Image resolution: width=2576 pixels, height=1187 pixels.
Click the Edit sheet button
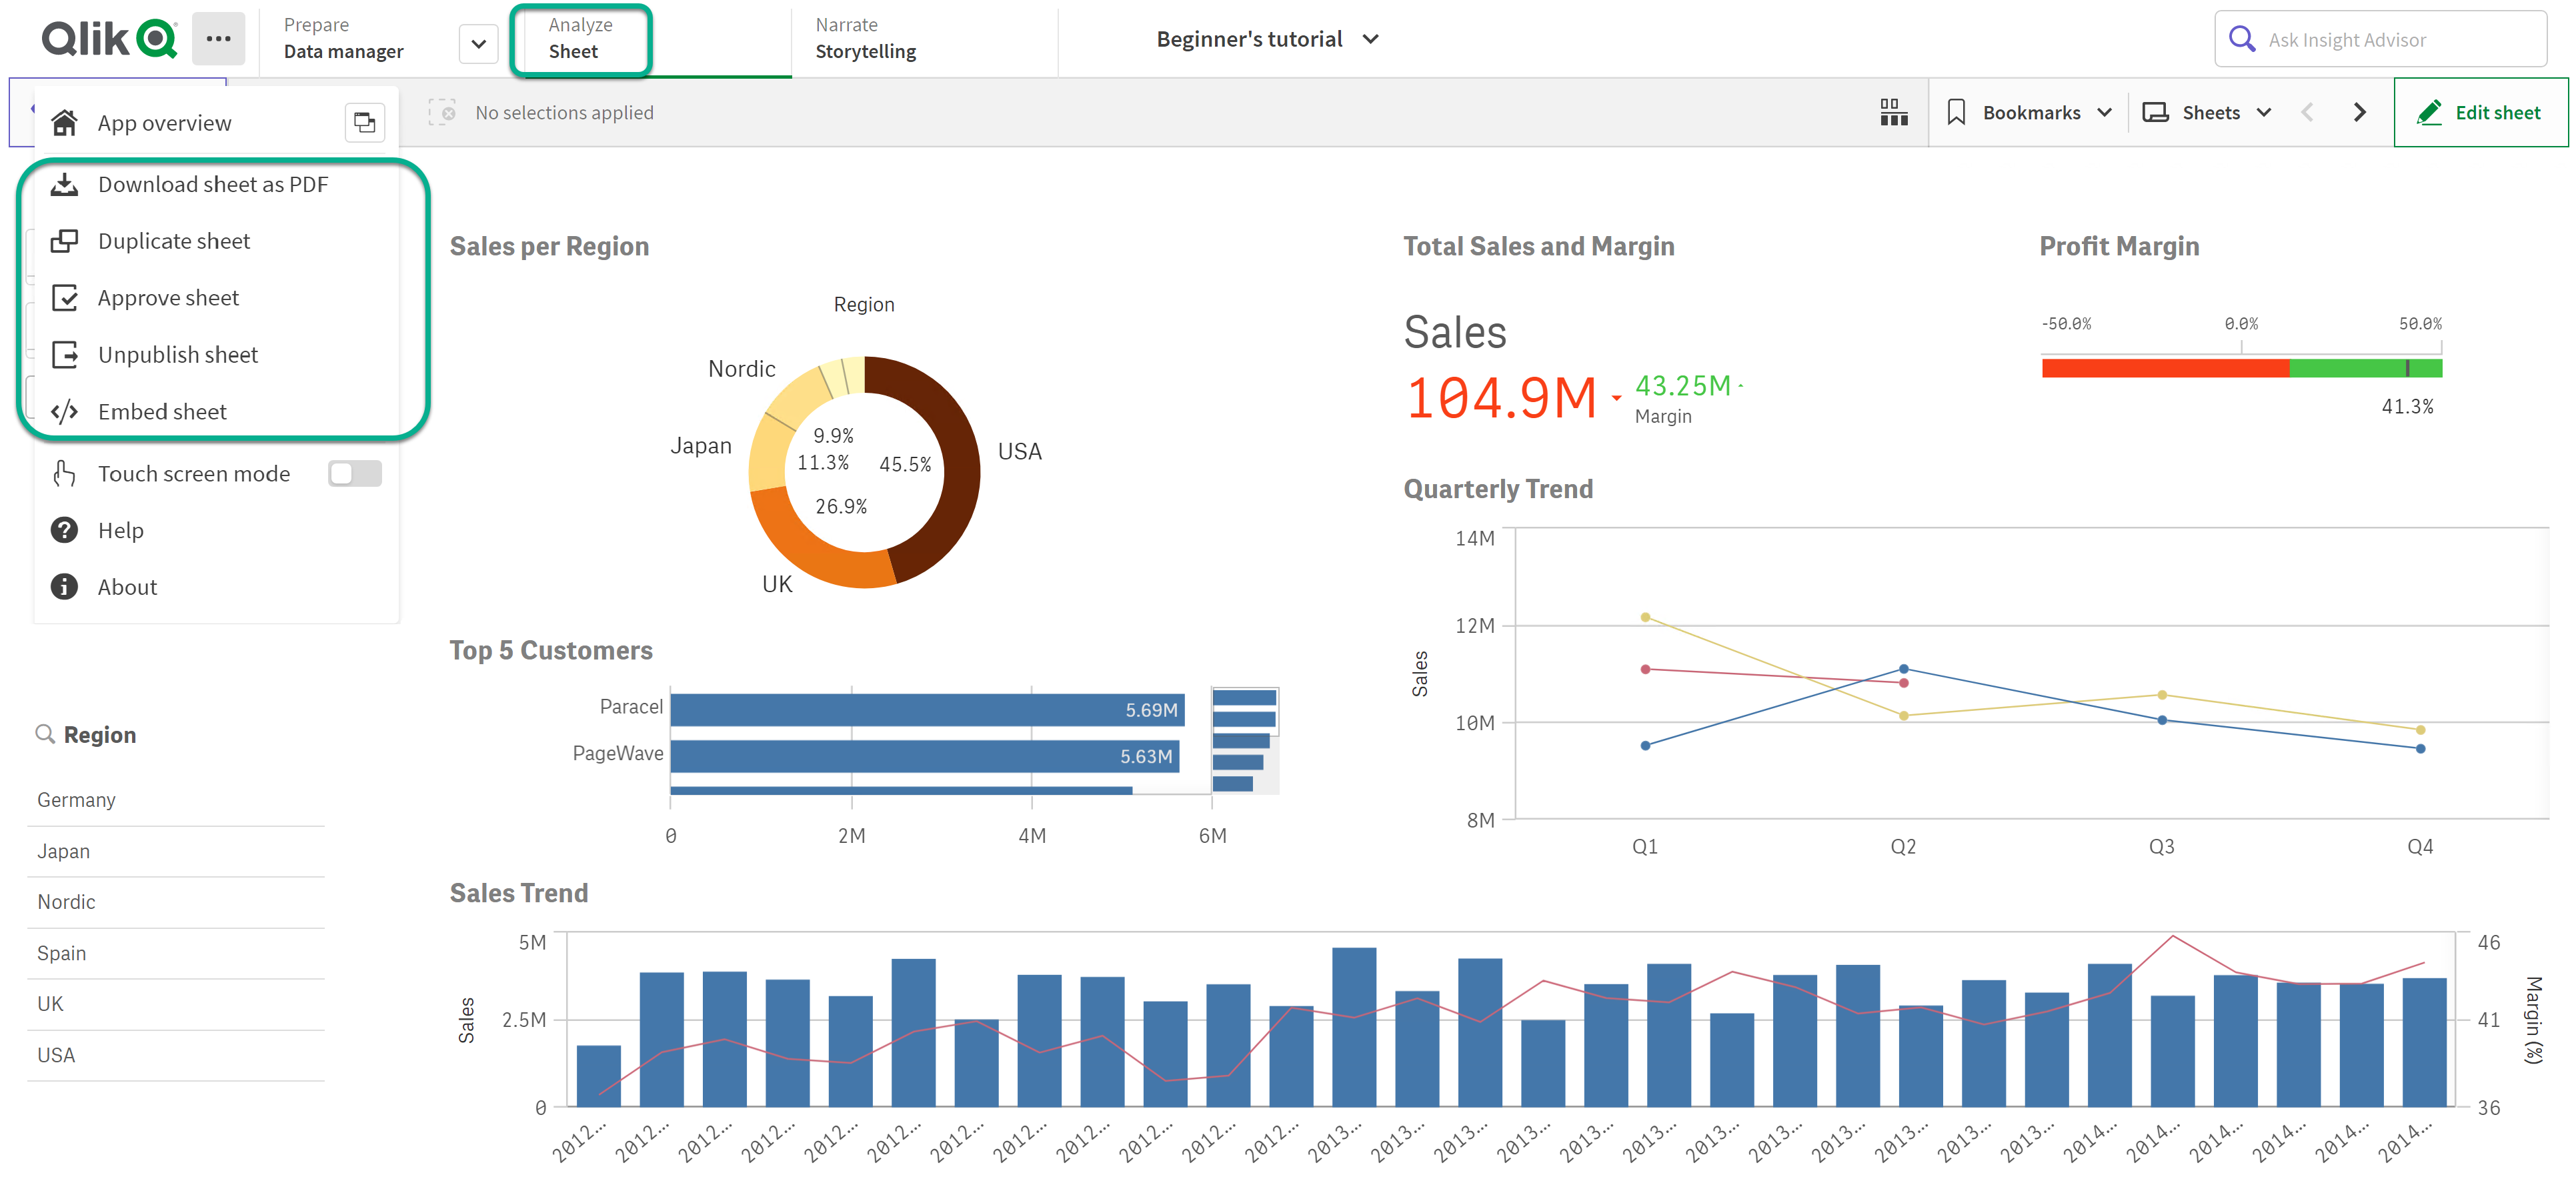click(x=2479, y=111)
